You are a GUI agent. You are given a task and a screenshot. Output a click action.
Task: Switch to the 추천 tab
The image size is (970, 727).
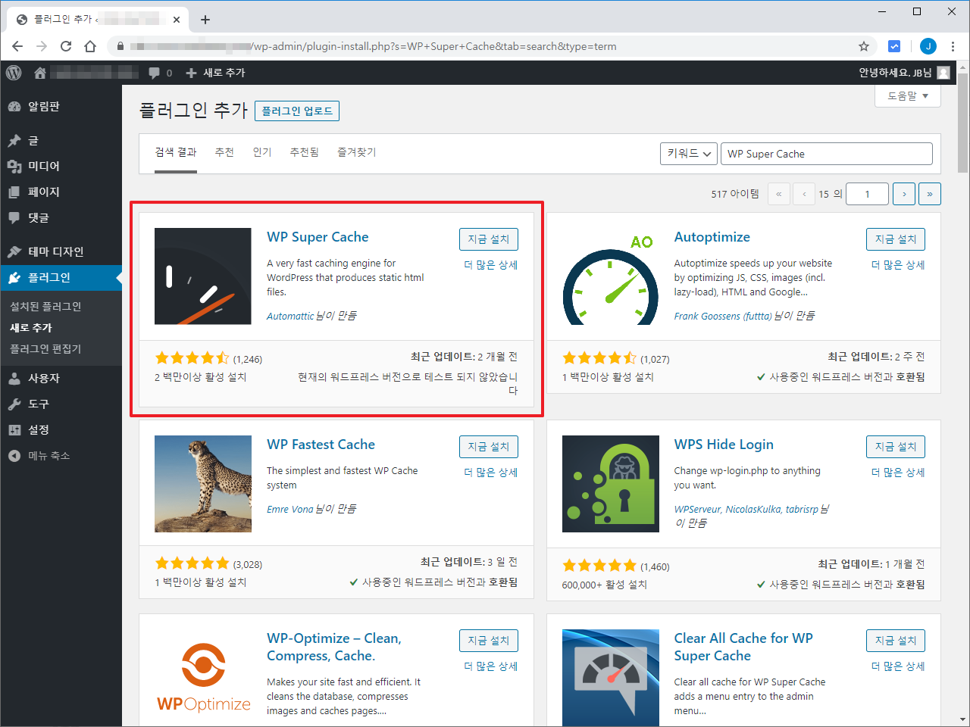click(x=224, y=153)
